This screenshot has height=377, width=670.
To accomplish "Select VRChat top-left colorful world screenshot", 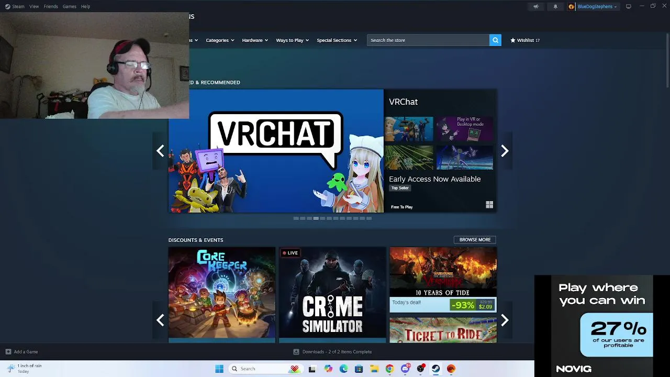I will (409, 129).
